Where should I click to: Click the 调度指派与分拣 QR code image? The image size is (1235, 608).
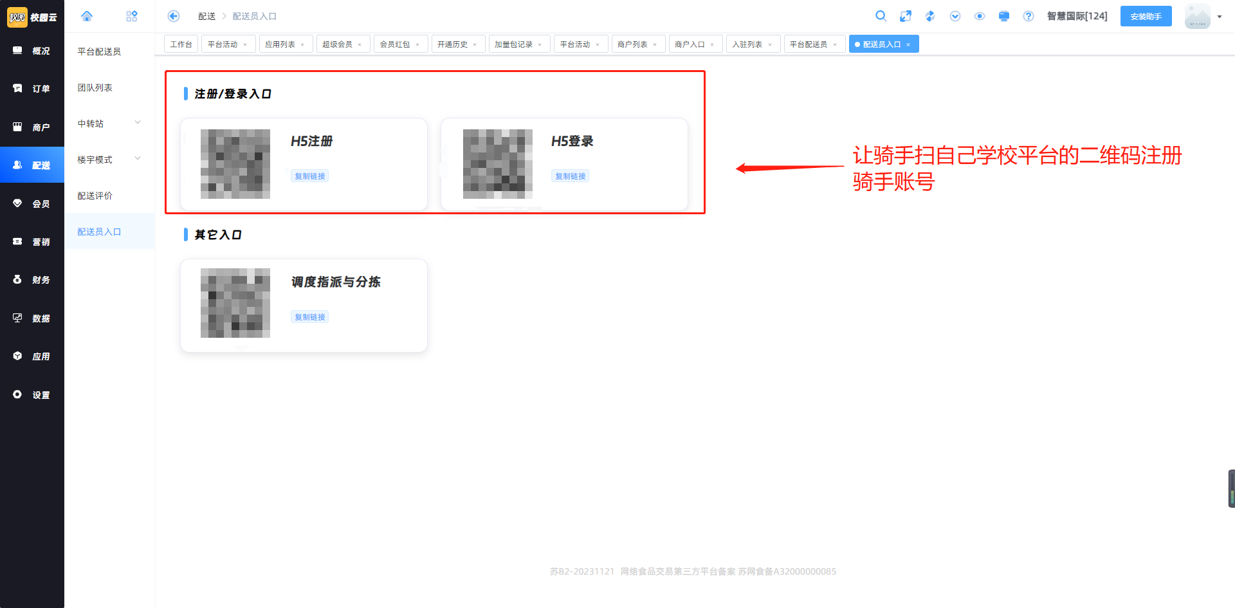coord(235,303)
